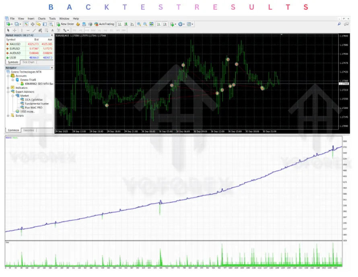The image size is (358, 277).
Task: Collapse the Market tree node
Action: [x=12, y=96]
